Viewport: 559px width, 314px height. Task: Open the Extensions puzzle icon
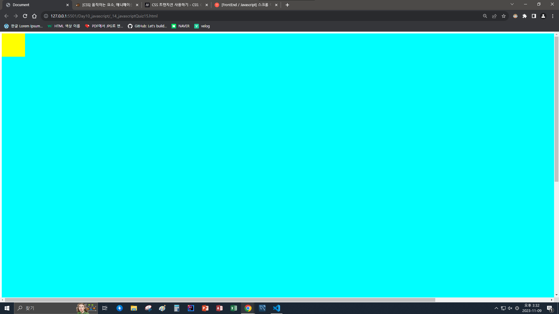click(x=525, y=16)
